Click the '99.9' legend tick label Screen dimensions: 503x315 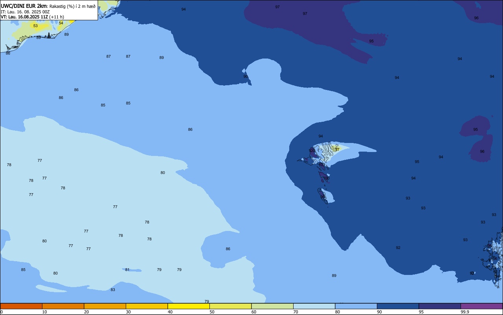coord(465,312)
